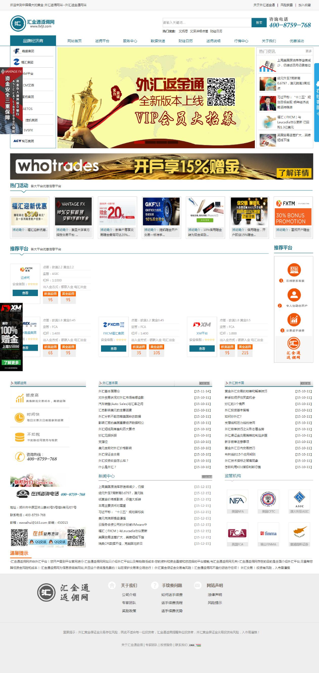Click the 专人协助您开户 orange person icon
This screenshot has height=673, width=319.
click(x=294, y=295)
